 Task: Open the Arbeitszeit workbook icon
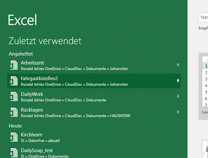(x=14, y=65)
